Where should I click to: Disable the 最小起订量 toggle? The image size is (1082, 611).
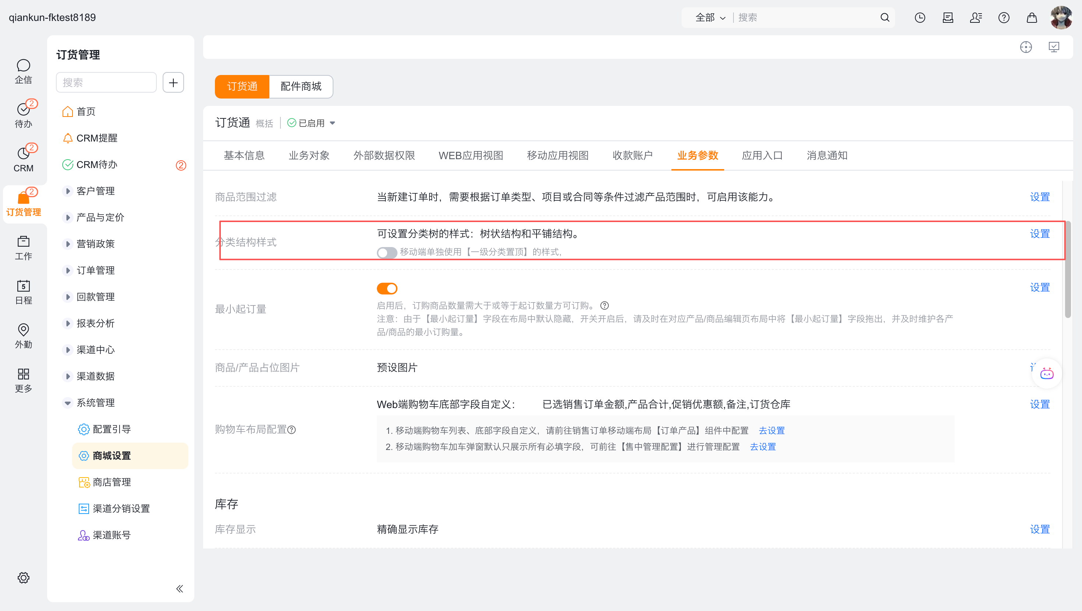[x=386, y=288]
